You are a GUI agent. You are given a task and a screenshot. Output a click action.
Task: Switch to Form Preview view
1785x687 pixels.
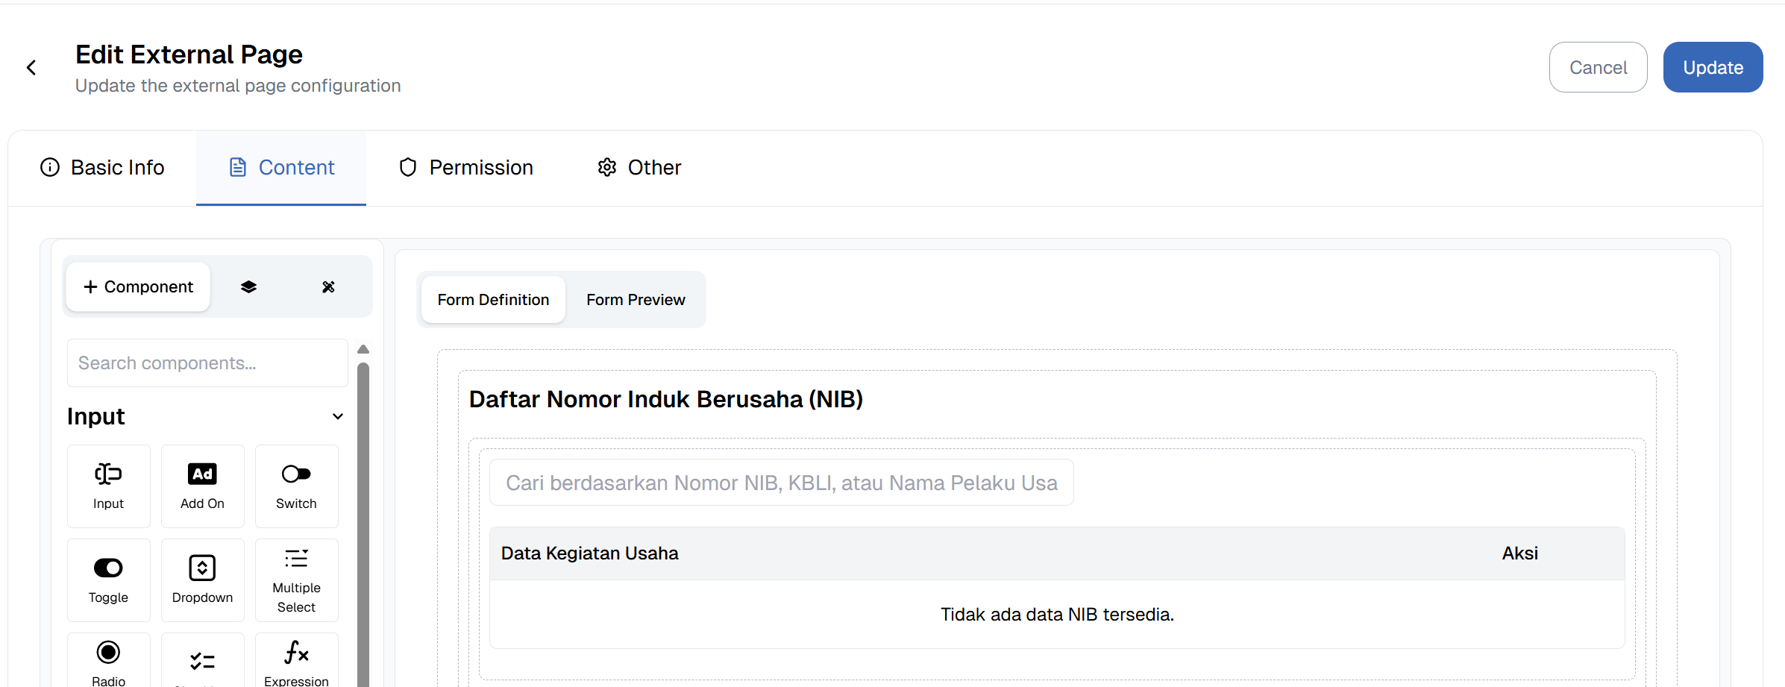click(x=636, y=300)
